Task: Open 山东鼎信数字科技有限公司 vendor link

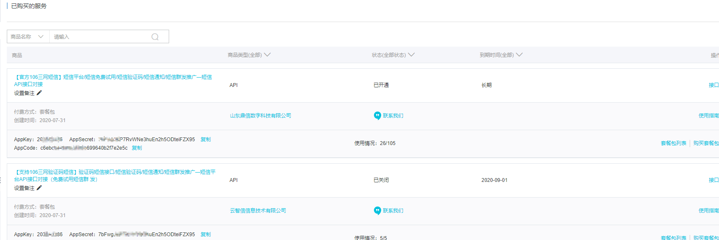Action: click(260, 116)
